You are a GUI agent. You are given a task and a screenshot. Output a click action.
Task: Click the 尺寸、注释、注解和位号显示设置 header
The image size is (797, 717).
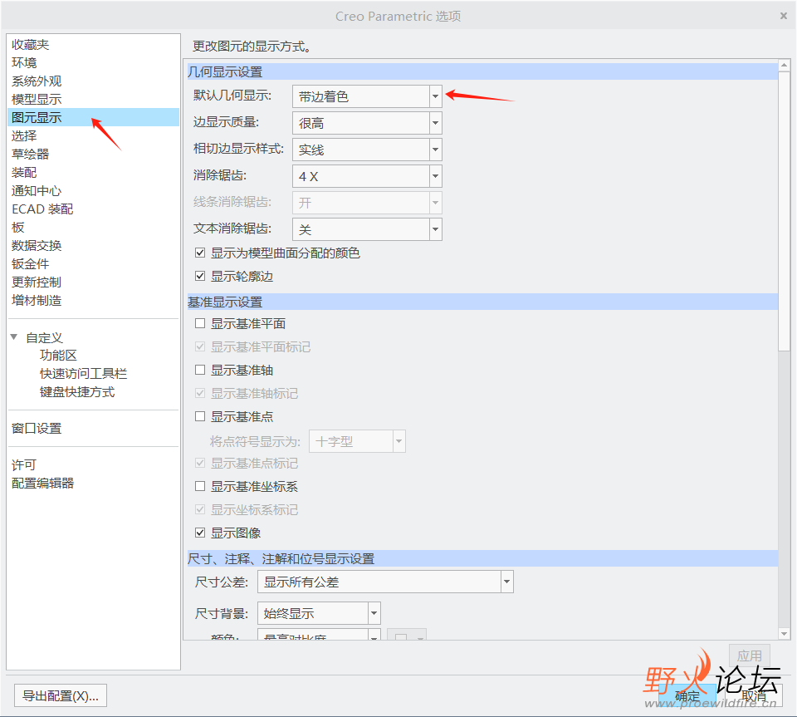(482, 559)
